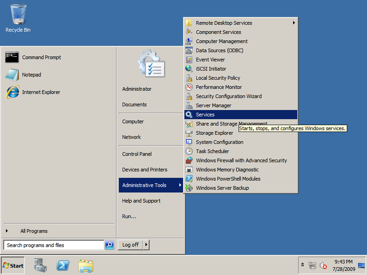Open Administrator user folder
The height and width of the screenshot is (275, 367).
point(151,89)
